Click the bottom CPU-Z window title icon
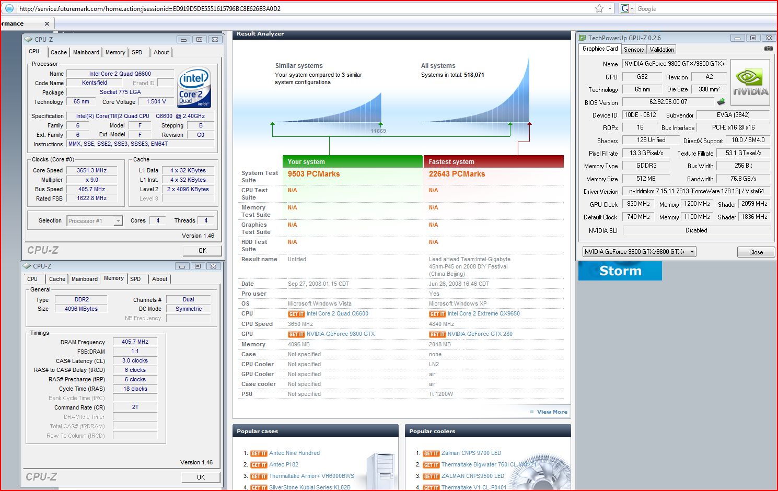The height and width of the screenshot is (491, 778). click(x=27, y=266)
